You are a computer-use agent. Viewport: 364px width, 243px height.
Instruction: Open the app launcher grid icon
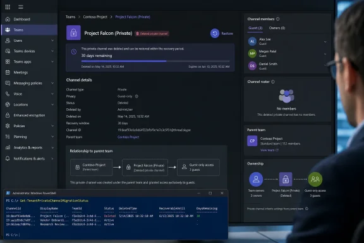tap(8, 7)
